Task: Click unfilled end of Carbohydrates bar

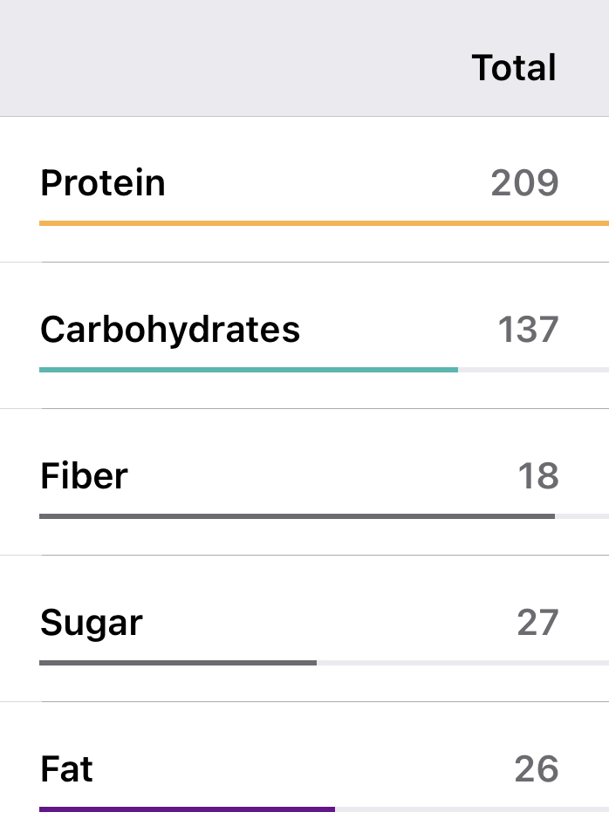Action: pyautogui.click(x=533, y=370)
